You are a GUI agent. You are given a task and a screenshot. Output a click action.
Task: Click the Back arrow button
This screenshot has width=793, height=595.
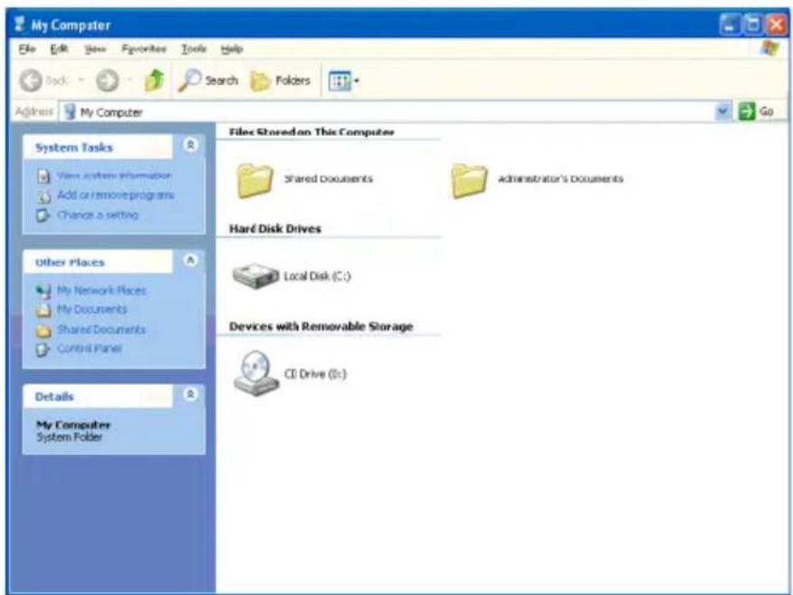[x=32, y=81]
